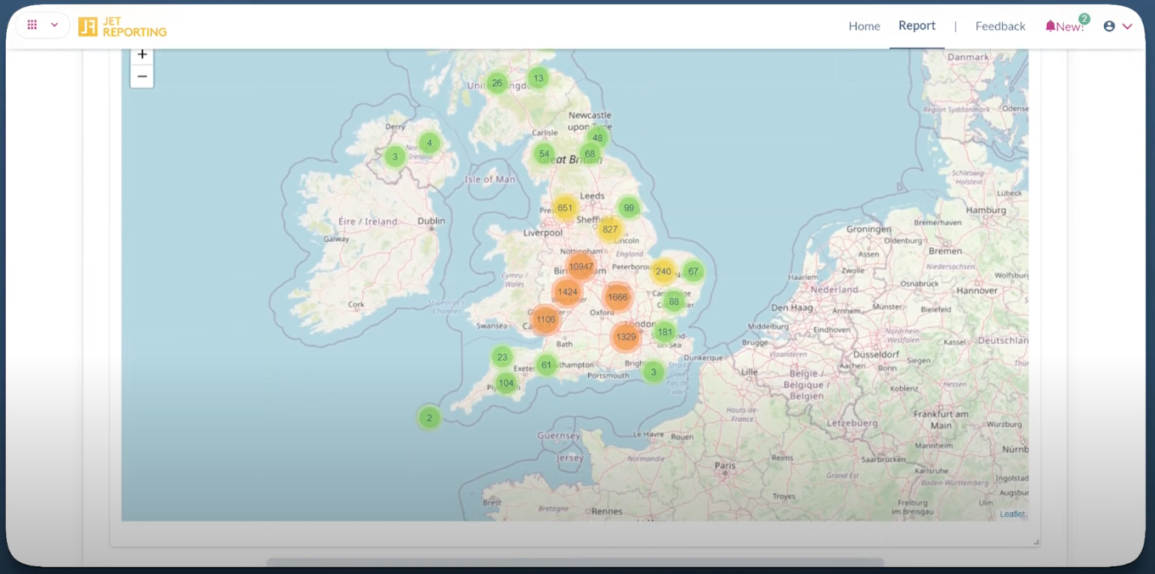Select the 240 cluster marker
Image resolution: width=1155 pixels, height=574 pixels.
coord(663,272)
